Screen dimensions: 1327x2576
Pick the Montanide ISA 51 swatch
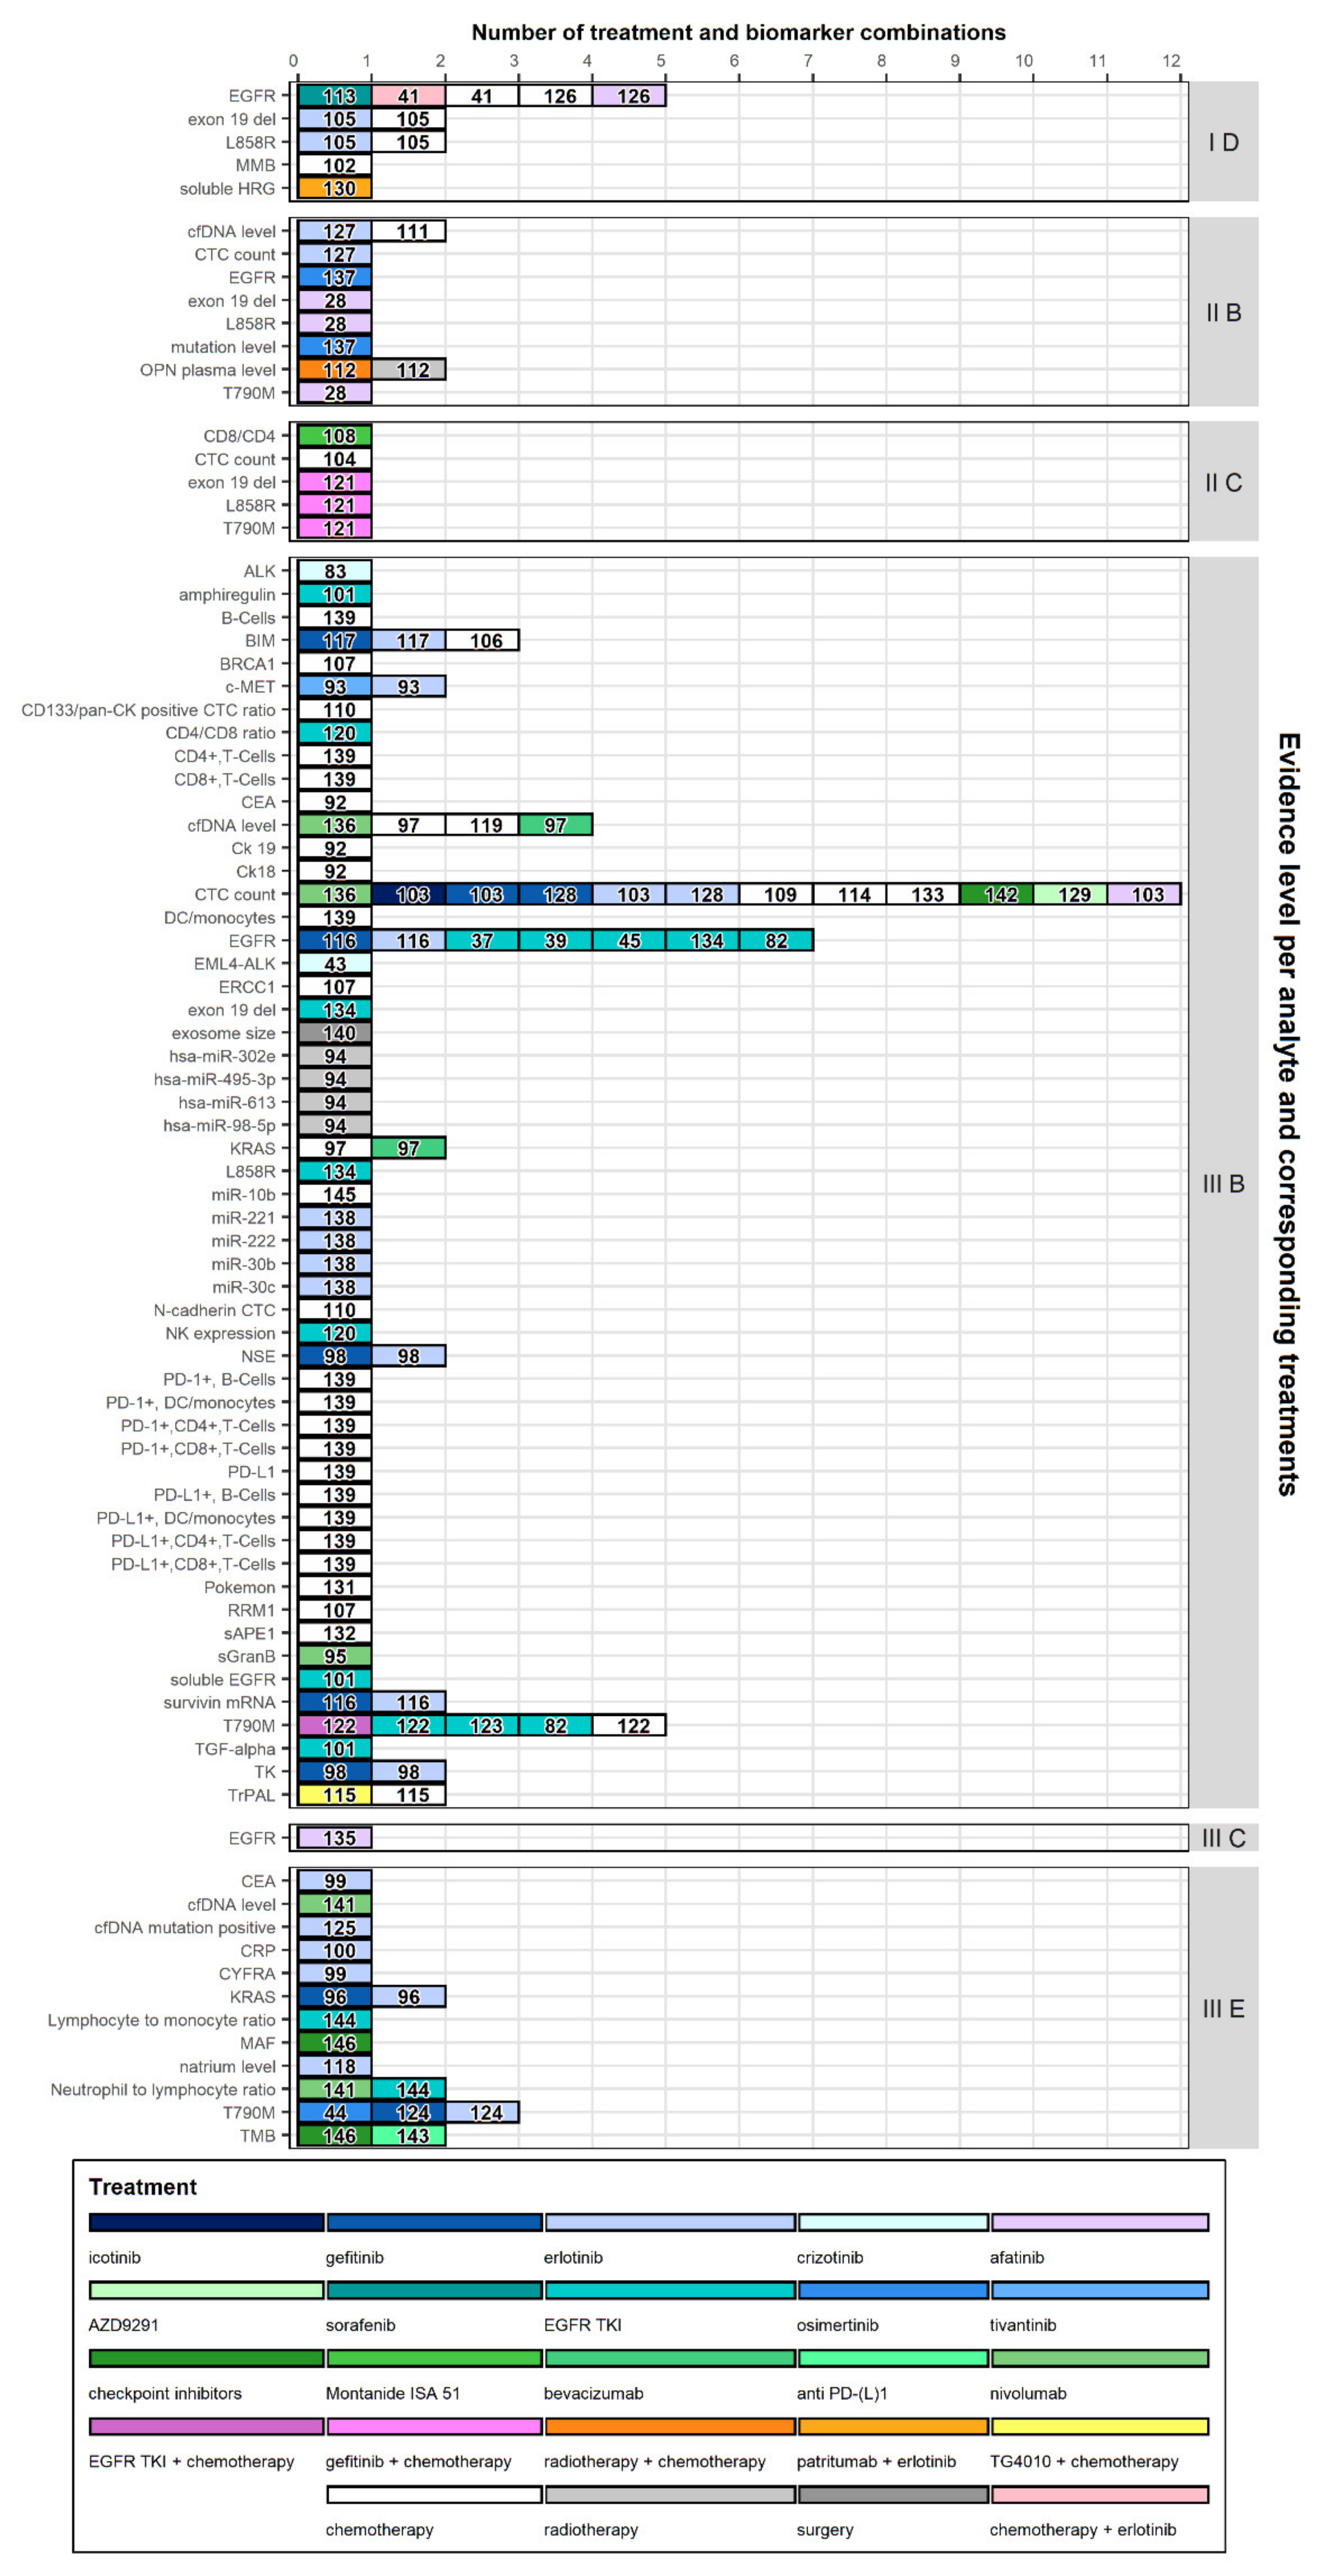tap(435, 2358)
